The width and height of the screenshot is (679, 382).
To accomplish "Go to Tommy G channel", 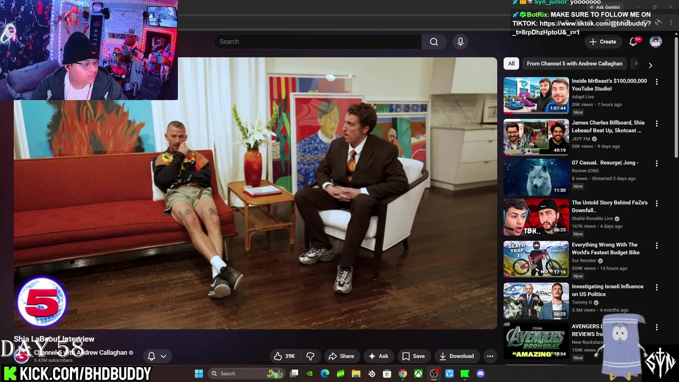I will 581,302.
